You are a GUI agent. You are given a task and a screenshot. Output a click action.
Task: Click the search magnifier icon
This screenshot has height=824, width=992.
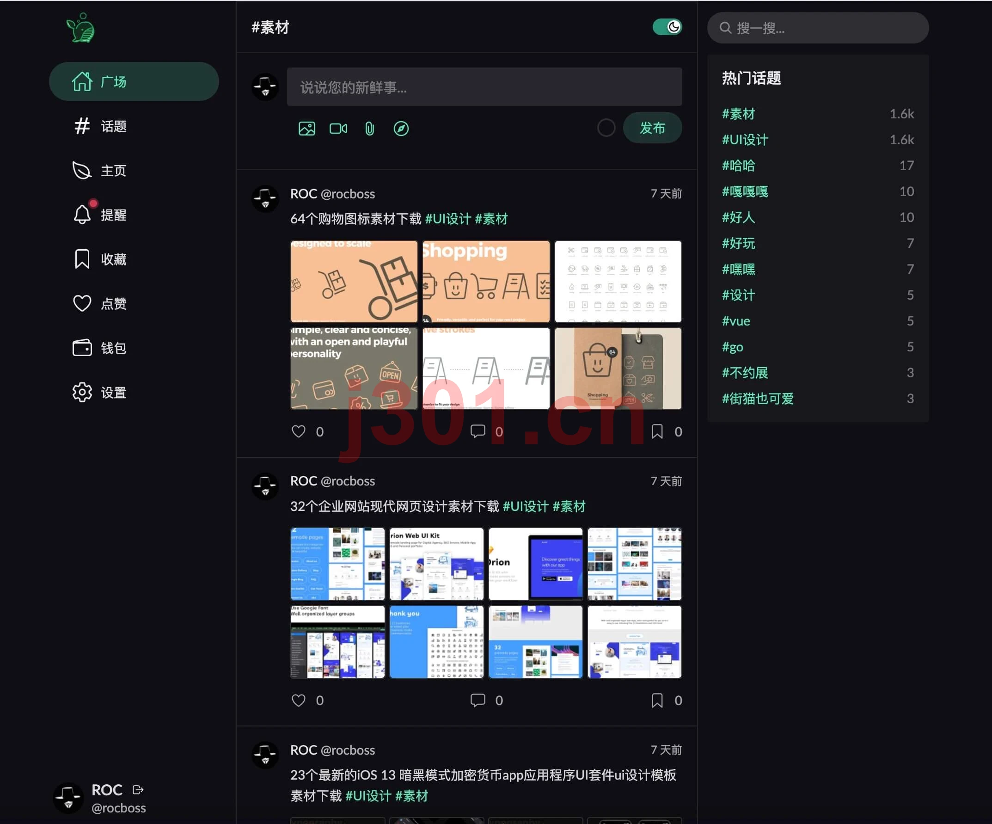725,28
